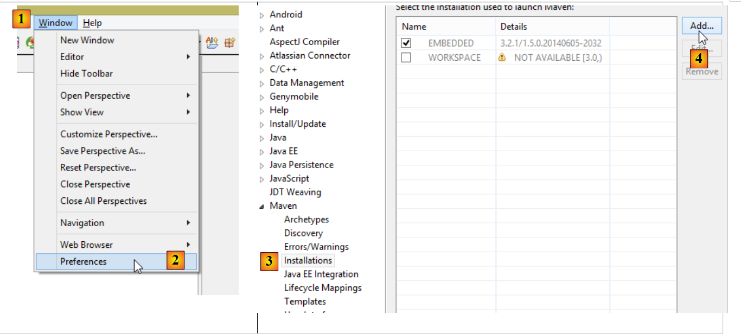Click the warning icon beside NOT AVAILABLE
741x334 pixels.
[x=502, y=57]
